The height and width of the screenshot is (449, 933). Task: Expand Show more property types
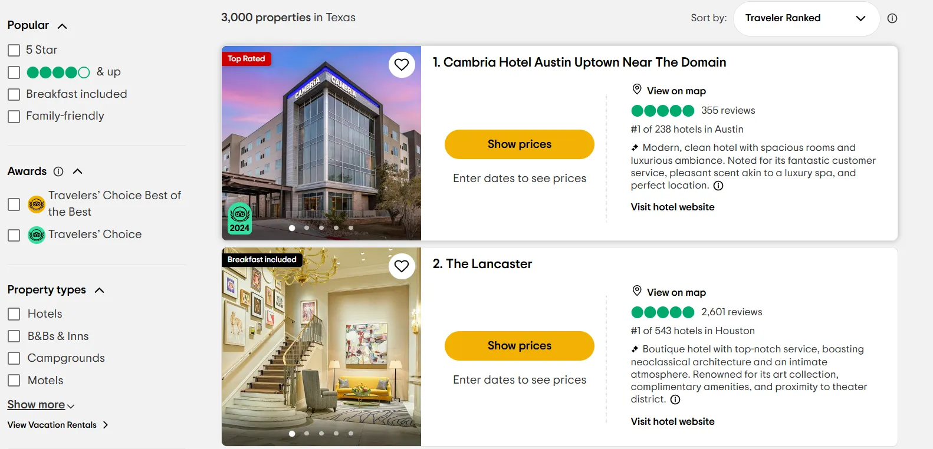pos(36,404)
